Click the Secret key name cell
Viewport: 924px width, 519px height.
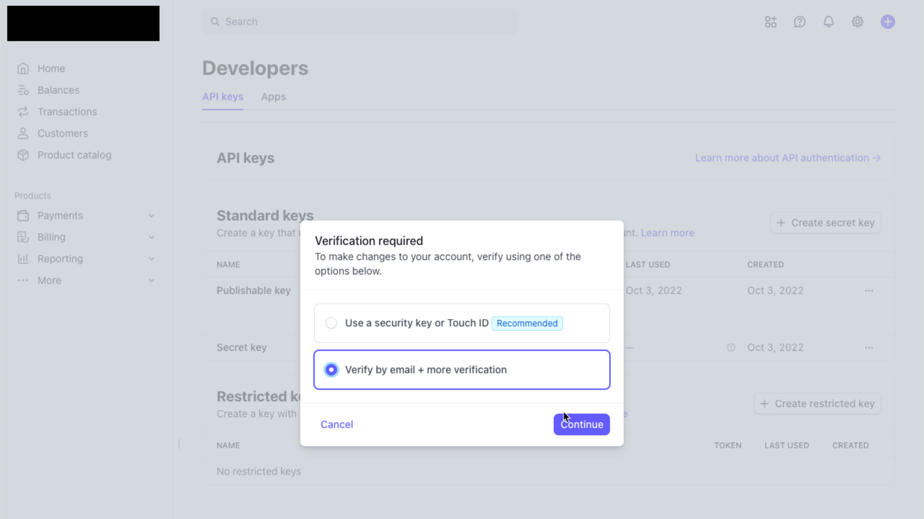pyautogui.click(x=241, y=347)
